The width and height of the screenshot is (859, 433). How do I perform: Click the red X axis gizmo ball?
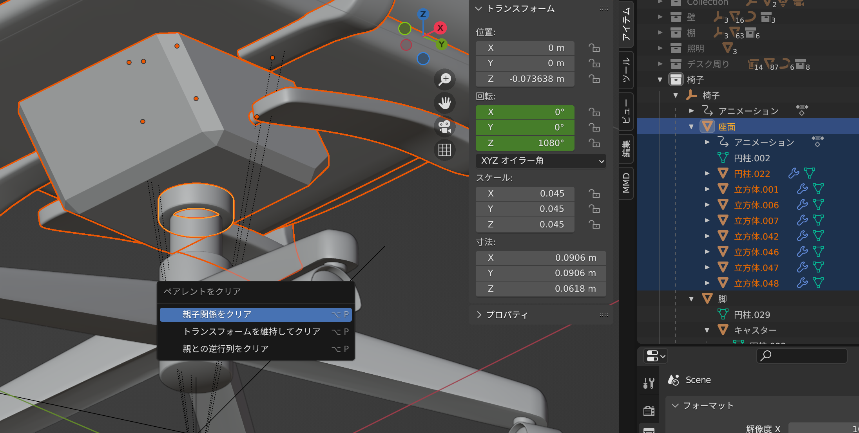[440, 28]
